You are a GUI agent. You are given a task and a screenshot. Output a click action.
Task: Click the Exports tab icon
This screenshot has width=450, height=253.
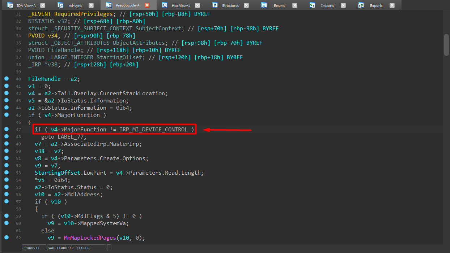(361, 5)
